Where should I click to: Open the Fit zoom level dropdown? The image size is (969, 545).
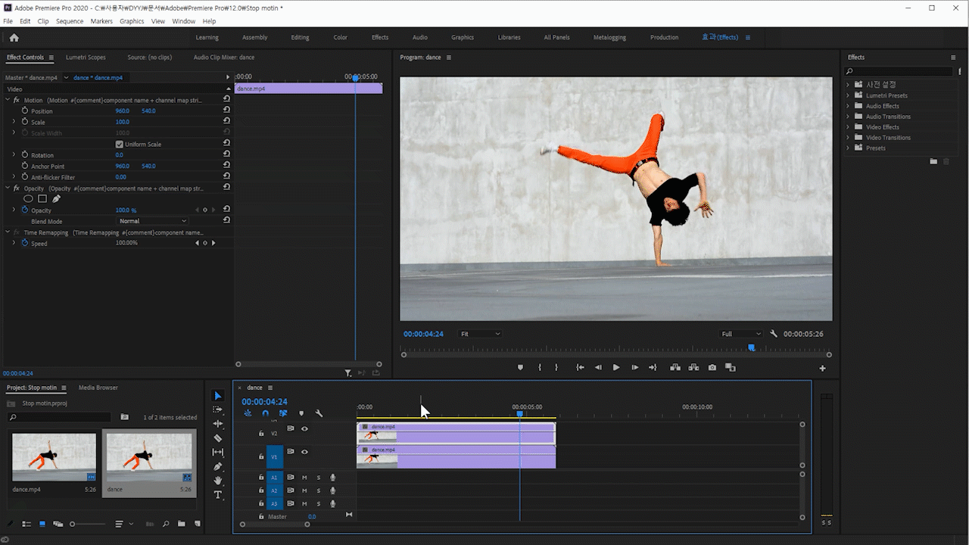(x=480, y=334)
